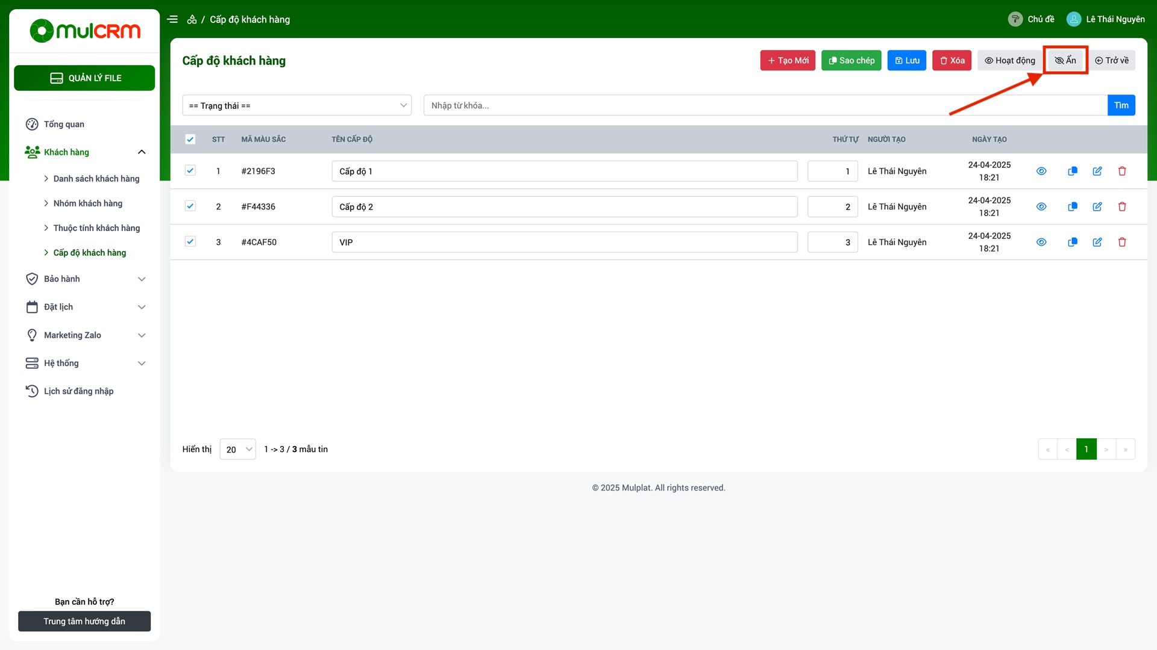Viewport: 1157px width, 650px height.
Task: Click the home breadcrumb icon
Action: (192, 19)
